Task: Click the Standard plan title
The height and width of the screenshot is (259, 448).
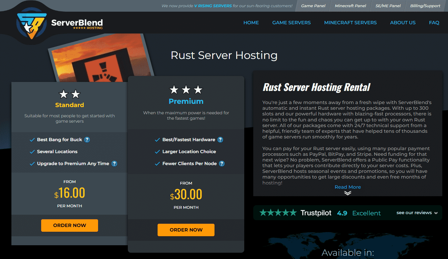Action: coord(70,105)
